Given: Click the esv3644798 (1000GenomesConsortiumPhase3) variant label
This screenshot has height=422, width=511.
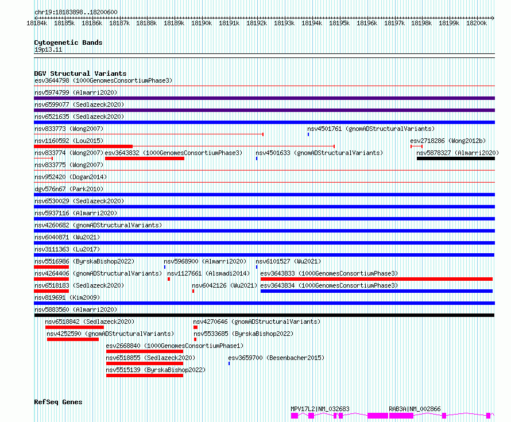Looking at the screenshot, I should pyautogui.click(x=103, y=80).
